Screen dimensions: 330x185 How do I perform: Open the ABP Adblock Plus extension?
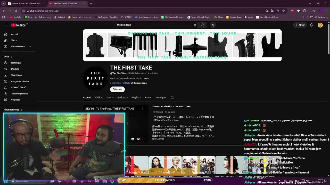292,11
